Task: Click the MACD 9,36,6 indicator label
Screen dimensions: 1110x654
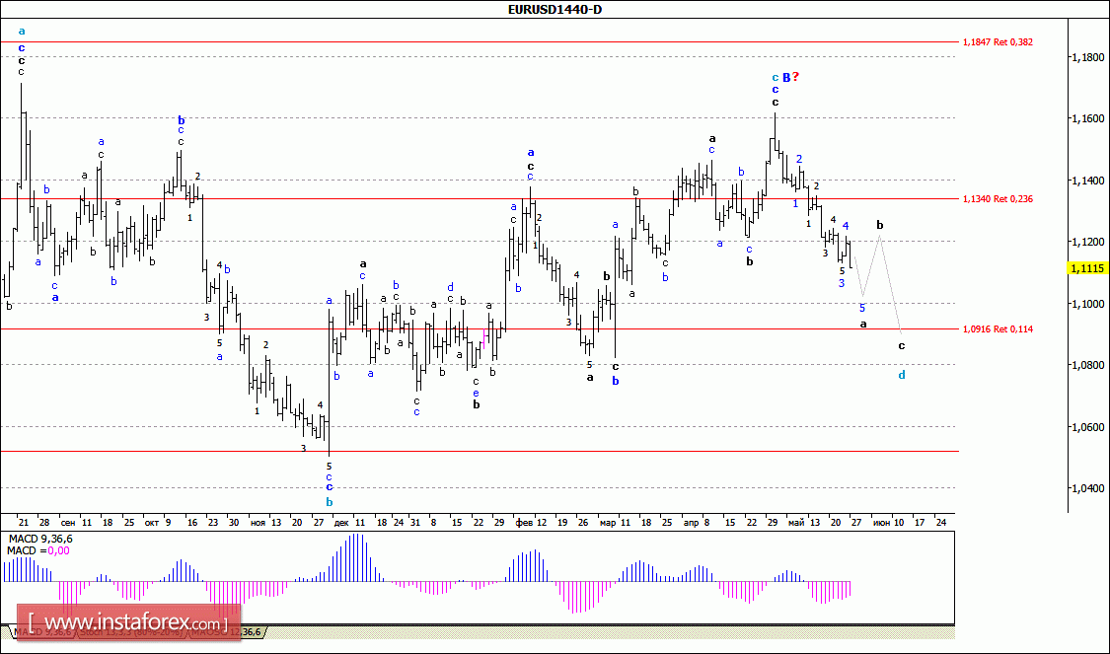Action: click(x=39, y=540)
